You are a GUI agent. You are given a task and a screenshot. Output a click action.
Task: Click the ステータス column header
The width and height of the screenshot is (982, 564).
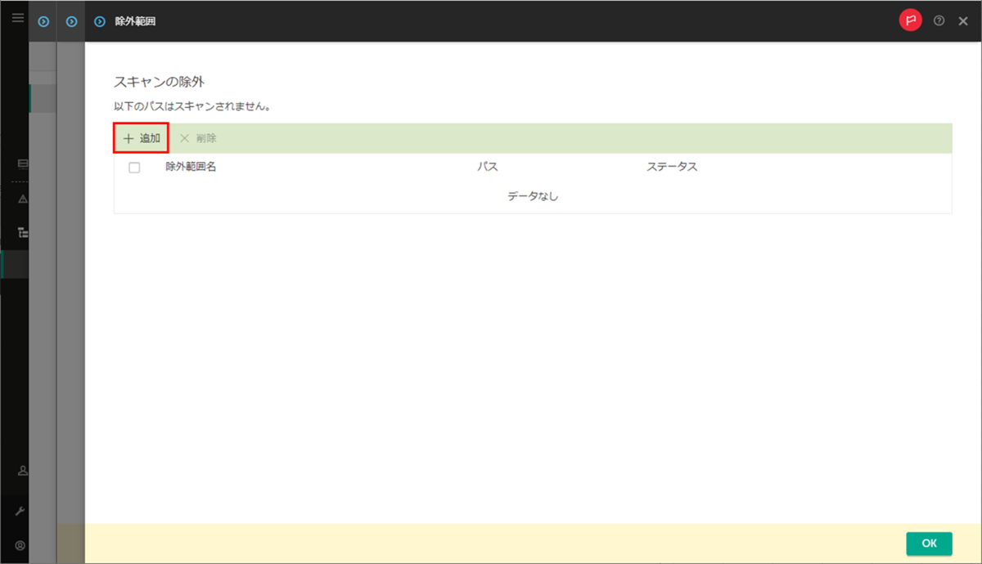tap(671, 166)
